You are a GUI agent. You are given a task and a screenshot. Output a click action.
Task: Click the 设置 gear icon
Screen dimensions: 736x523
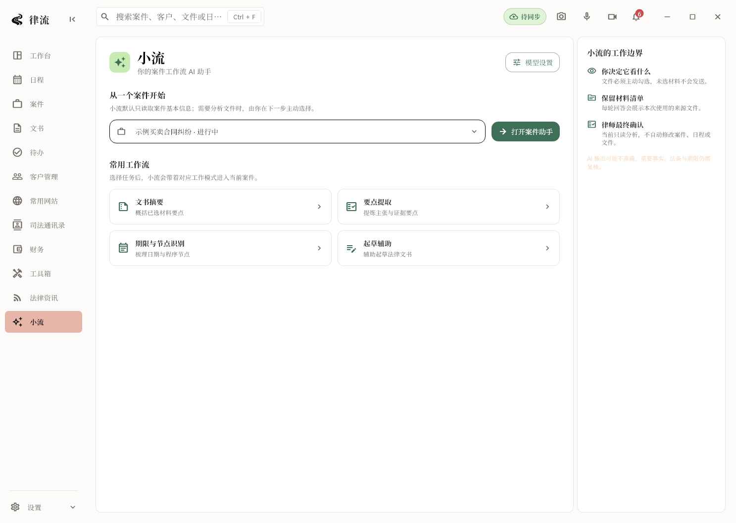[15, 507]
